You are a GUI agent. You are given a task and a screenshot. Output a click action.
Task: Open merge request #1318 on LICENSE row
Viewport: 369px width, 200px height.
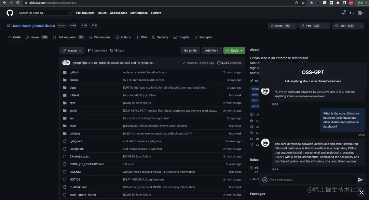click(x=157, y=172)
